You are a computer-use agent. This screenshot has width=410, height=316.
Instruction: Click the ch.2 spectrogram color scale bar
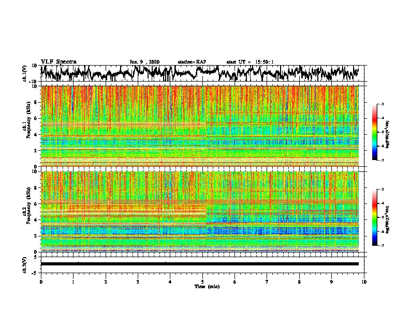tap(374, 217)
